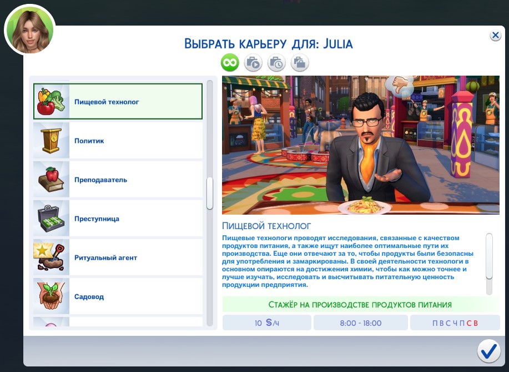Click the 10 S/ч pay rate field
Image resolution: width=509 pixels, height=372 pixels.
click(x=266, y=322)
